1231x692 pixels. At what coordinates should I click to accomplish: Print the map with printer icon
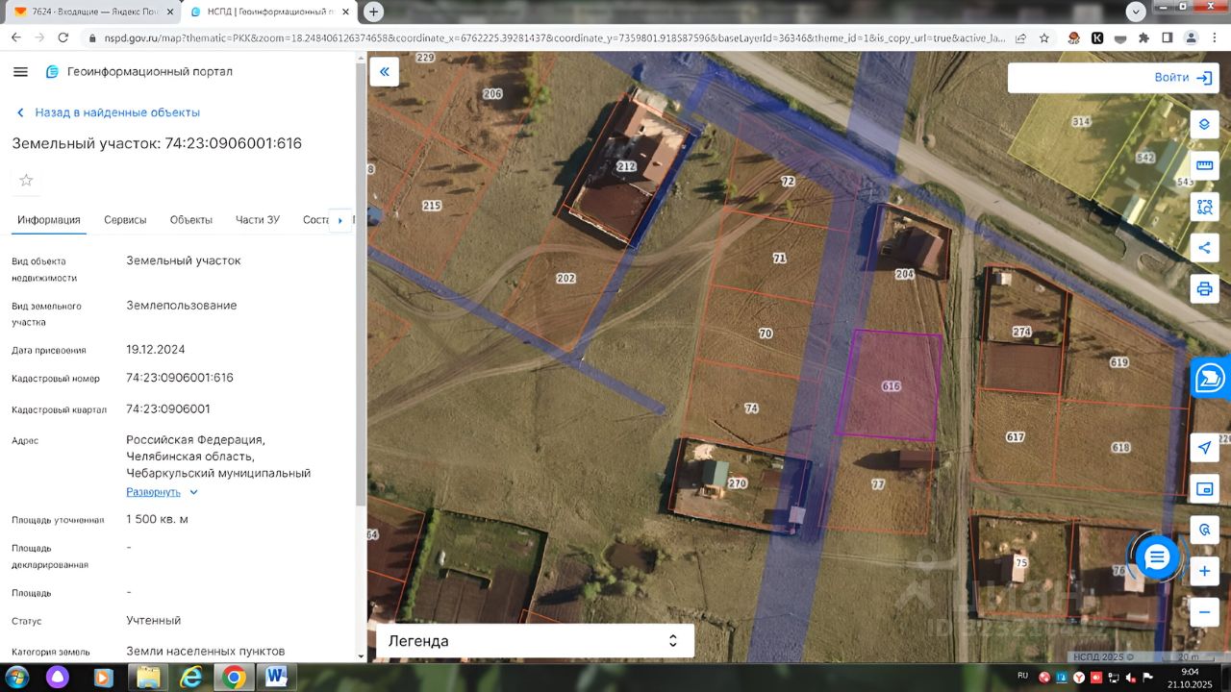coord(1204,288)
